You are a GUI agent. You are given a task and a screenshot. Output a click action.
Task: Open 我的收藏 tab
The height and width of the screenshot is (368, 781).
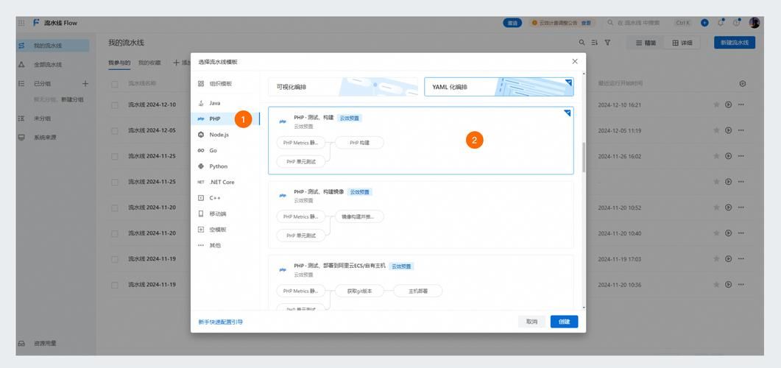coord(149,63)
